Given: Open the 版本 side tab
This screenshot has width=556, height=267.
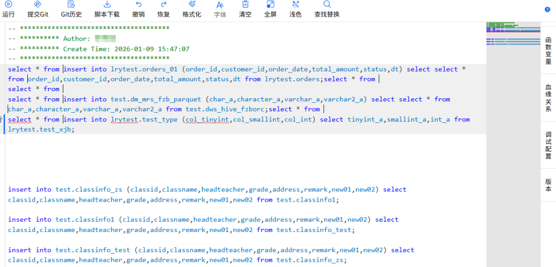Looking at the screenshot, I should pos(548,185).
